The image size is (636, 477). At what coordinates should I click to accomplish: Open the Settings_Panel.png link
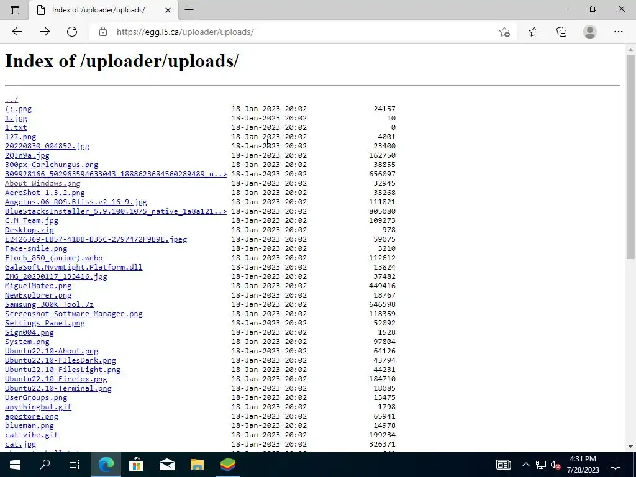tap(45, 323)
